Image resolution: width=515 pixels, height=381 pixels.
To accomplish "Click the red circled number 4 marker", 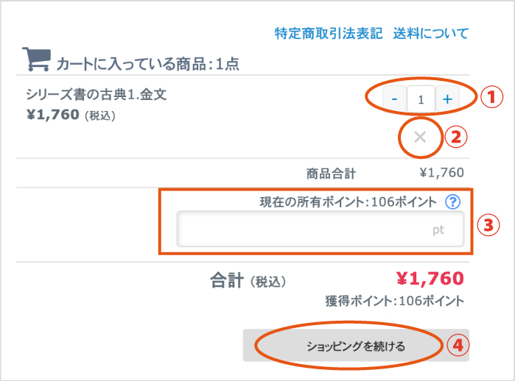I will coord(459,344).
